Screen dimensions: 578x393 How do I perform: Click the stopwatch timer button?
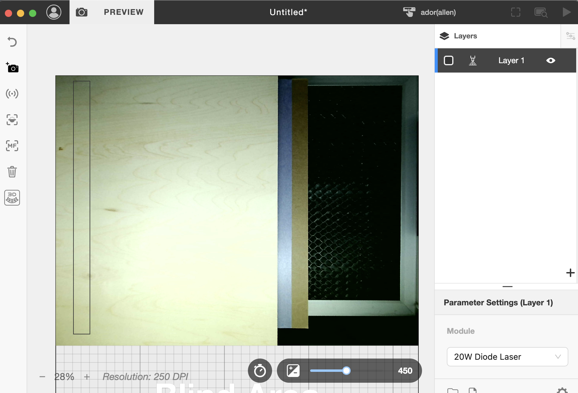pos(260,371)
